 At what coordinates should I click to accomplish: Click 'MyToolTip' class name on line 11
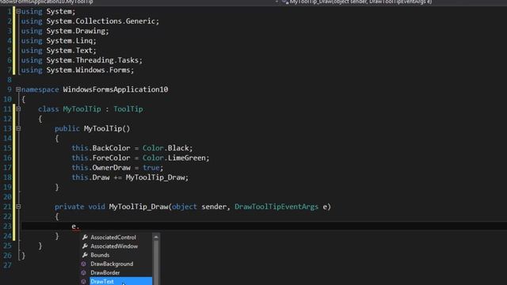82,109
